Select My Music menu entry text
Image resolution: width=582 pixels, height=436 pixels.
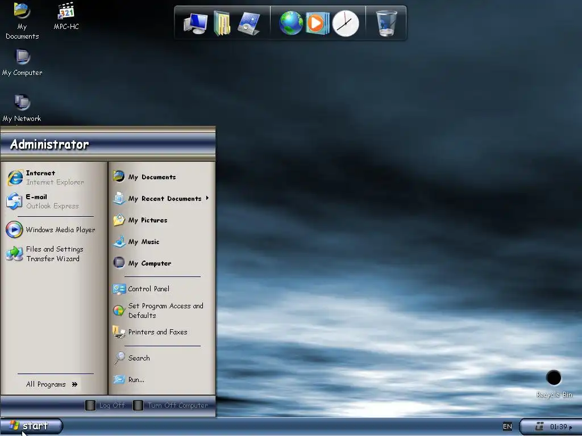click(144, 242)
